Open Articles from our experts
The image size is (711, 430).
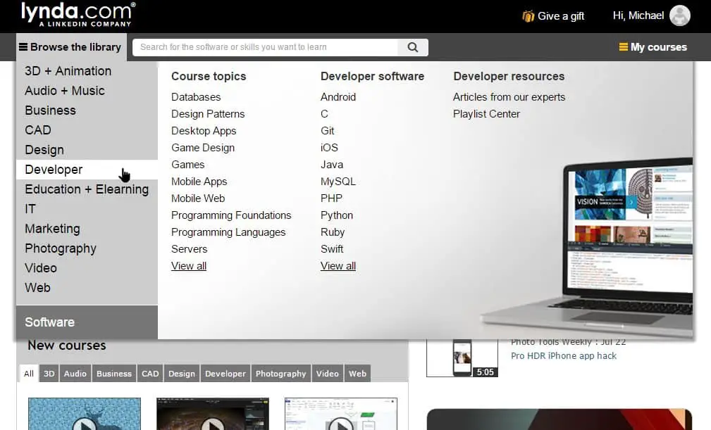coord(509,97)
